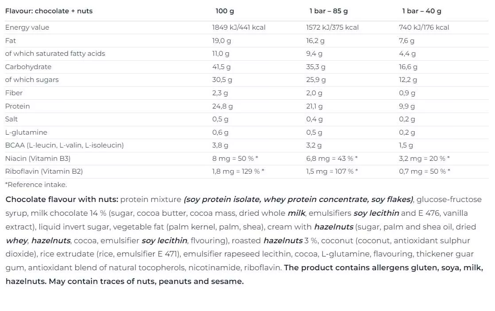This screenshot has height=311, width=495.
Task: Click the "Energy value" row label
Action: tap(27, 27)
